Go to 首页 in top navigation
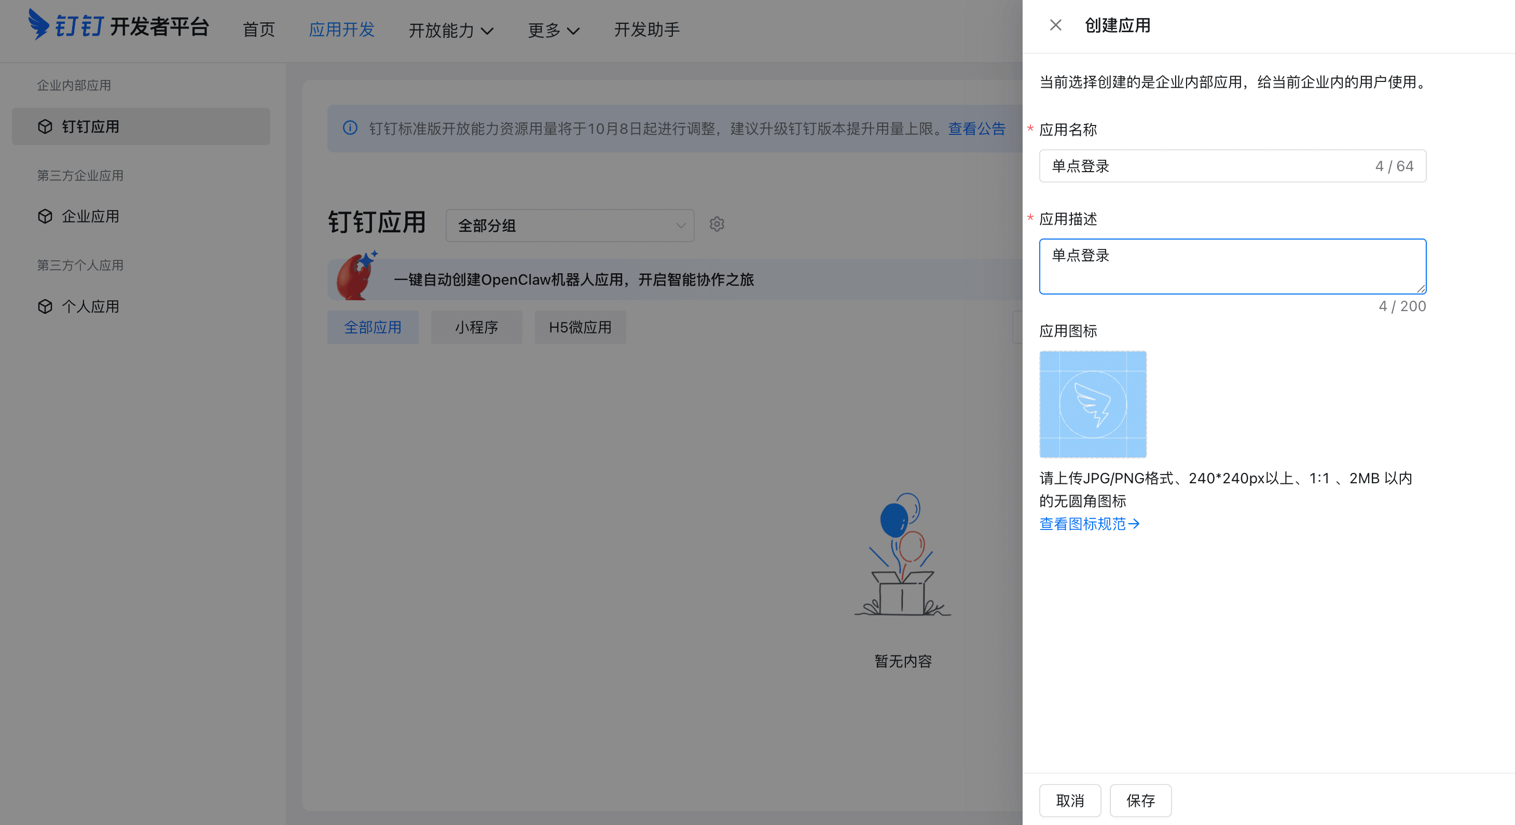Image resolution: width=1515 pixels, height=825 pixels. tap(259, 30)
